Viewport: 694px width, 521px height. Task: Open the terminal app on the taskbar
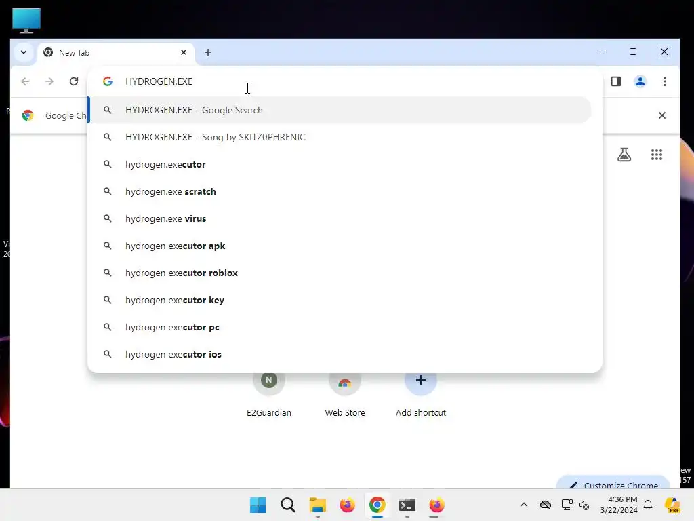pos(407,505)
